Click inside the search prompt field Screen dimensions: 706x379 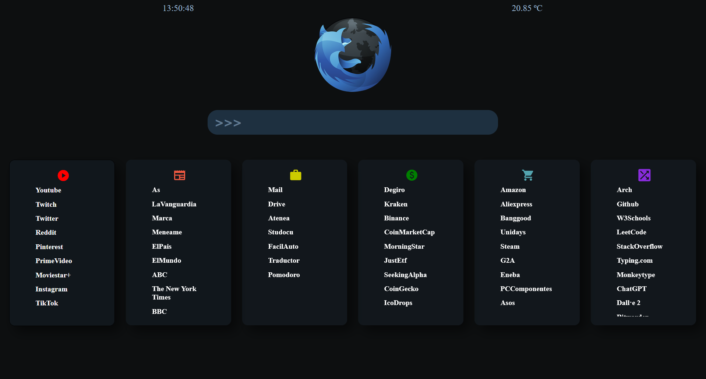coord(353,122)
